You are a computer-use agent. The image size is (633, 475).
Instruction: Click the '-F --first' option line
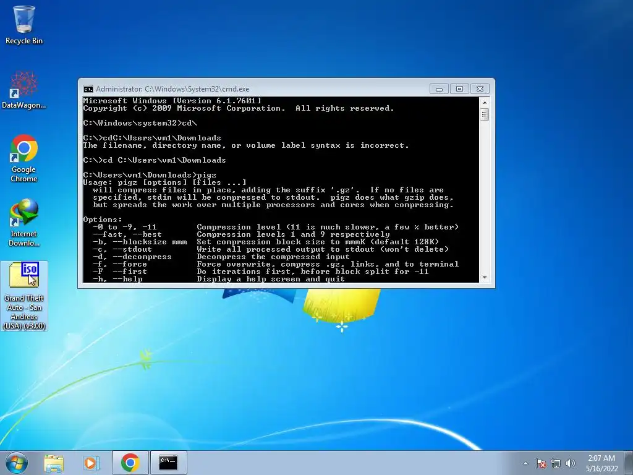[261, 272]
